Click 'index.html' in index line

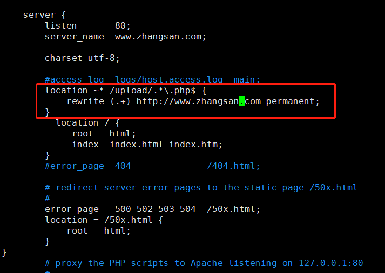[136, 145]
